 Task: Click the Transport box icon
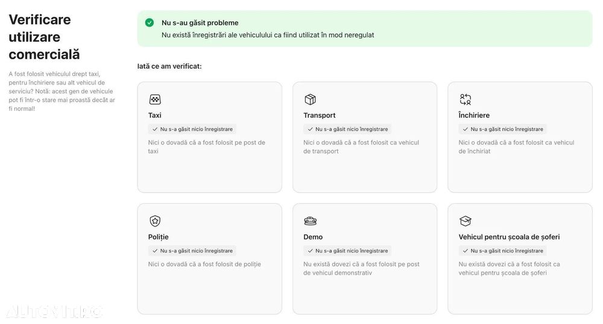pyautogui.click(x=310, y=100)
